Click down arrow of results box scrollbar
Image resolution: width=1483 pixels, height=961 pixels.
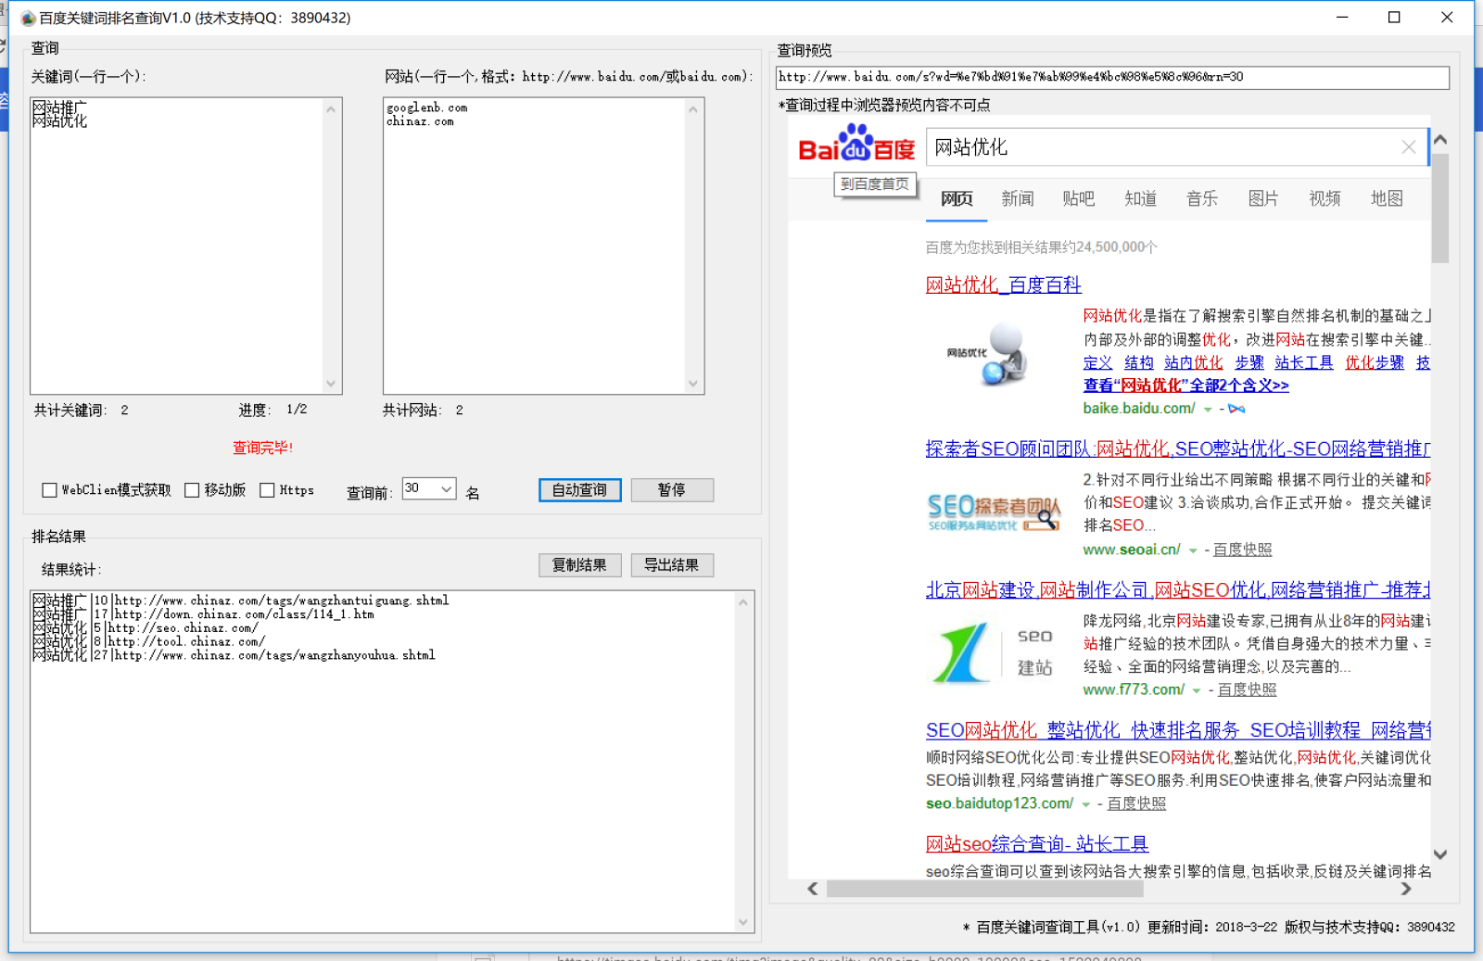743,922
